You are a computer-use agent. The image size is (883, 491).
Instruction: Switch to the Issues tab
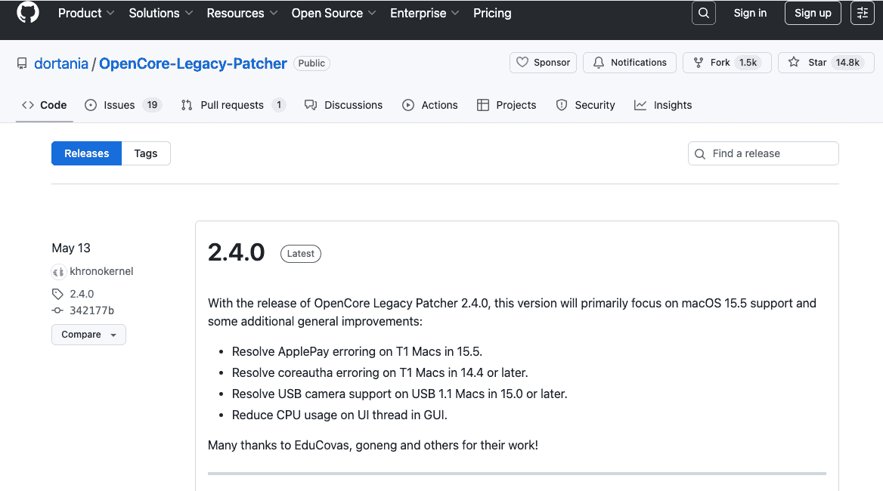(122, 105)
